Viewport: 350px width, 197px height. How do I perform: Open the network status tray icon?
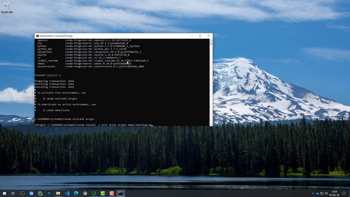coord(322,193)
